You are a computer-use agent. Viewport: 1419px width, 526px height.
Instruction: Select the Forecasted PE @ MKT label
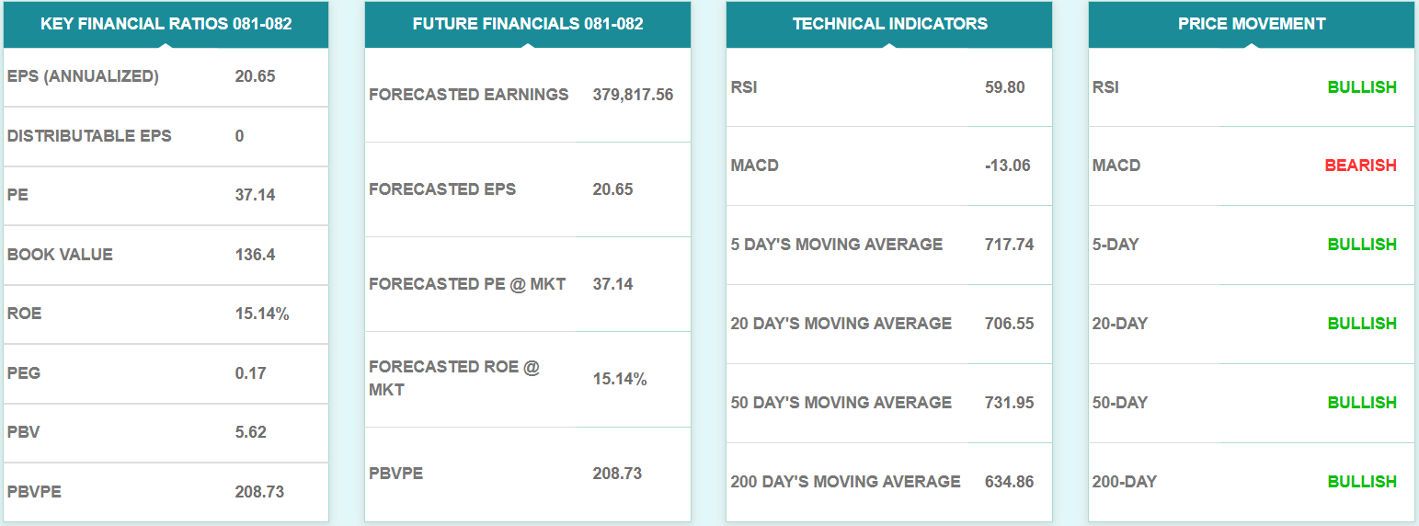coord(467,284)
